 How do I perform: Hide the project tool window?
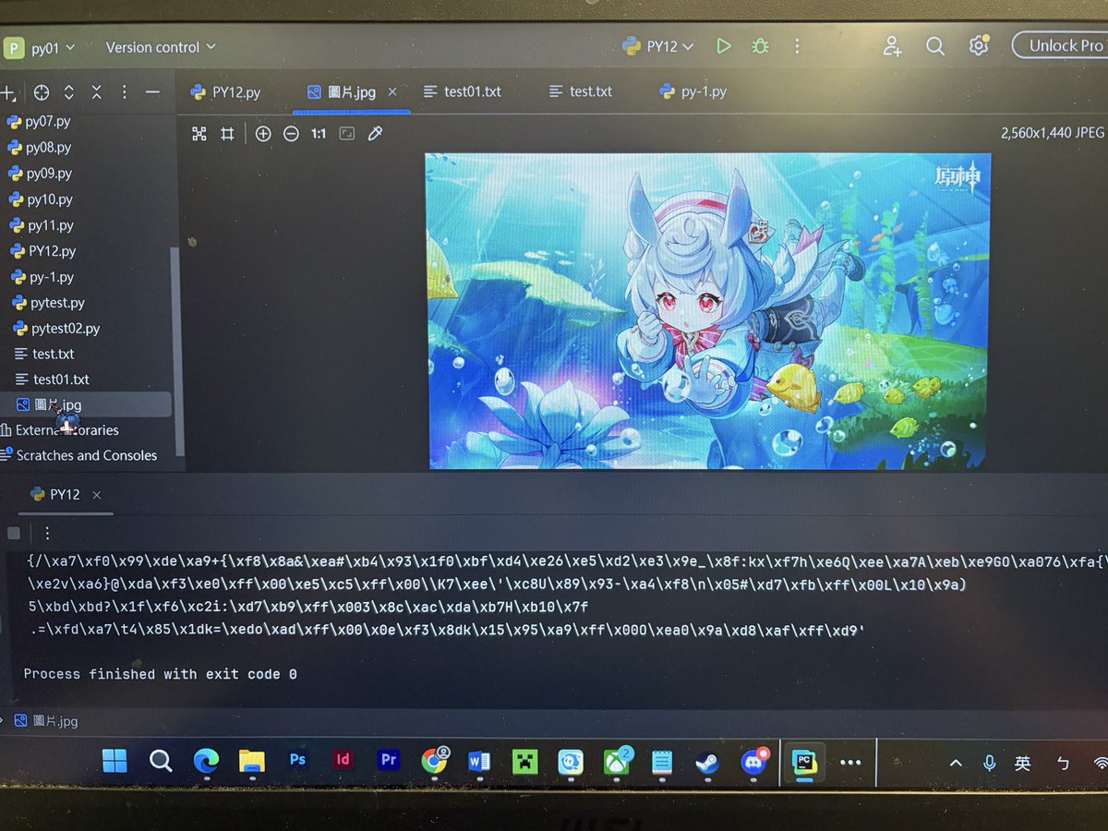pos(152,92)
